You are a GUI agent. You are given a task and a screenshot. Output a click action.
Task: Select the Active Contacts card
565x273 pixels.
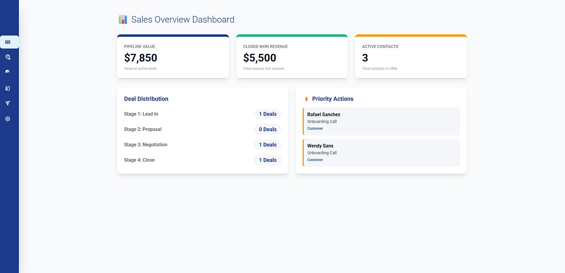pyautogui.click(x=411, y=56)
